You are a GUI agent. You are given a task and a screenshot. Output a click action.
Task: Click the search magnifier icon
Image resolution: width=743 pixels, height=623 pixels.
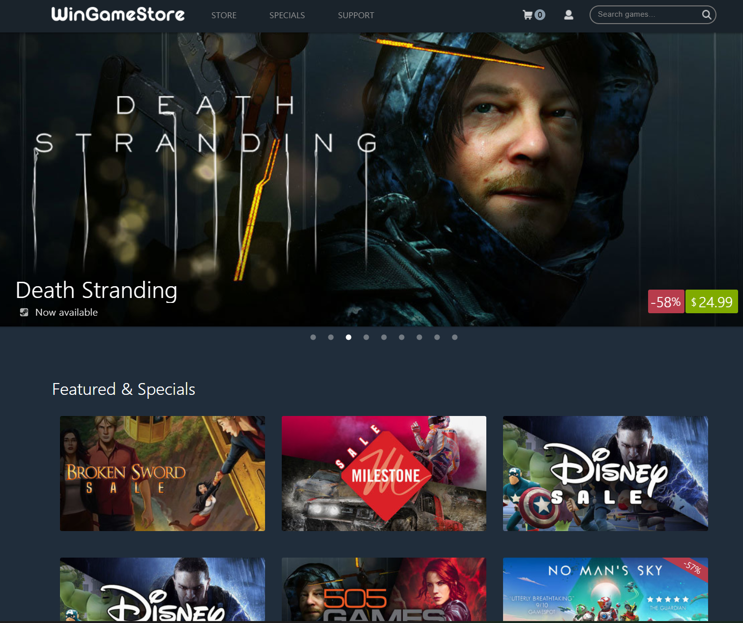(x=707, y=15)
